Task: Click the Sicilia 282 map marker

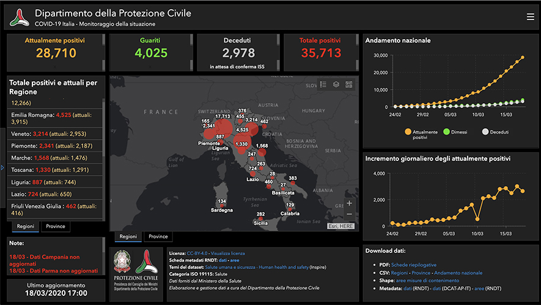Action: [x=260, y=218]
